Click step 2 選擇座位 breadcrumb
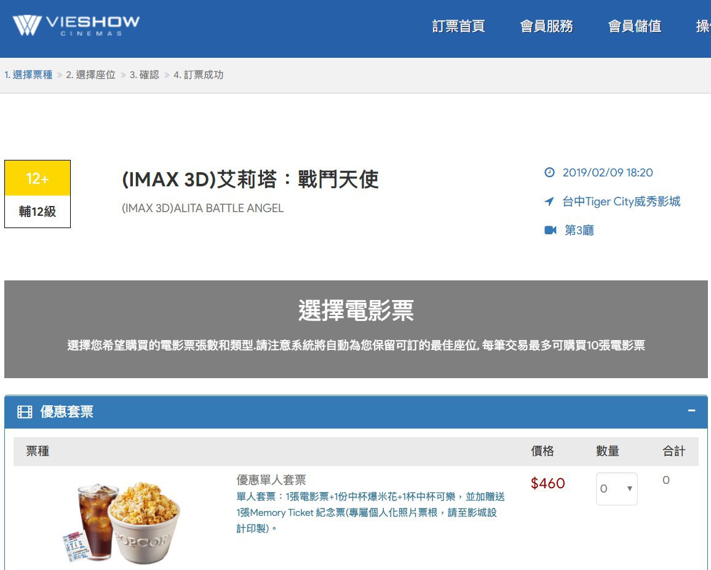Screen dimensions: 711x570 tap(91, 75)
